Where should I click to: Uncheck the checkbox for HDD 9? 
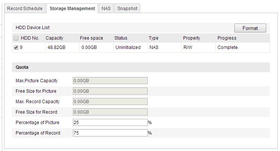point(16,47)
